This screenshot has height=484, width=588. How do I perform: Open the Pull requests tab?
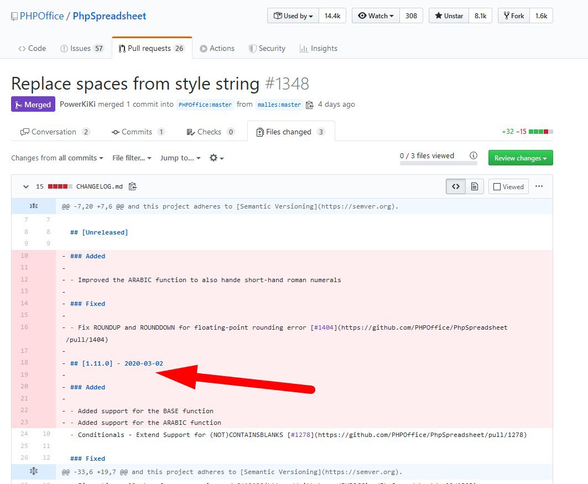152,48
